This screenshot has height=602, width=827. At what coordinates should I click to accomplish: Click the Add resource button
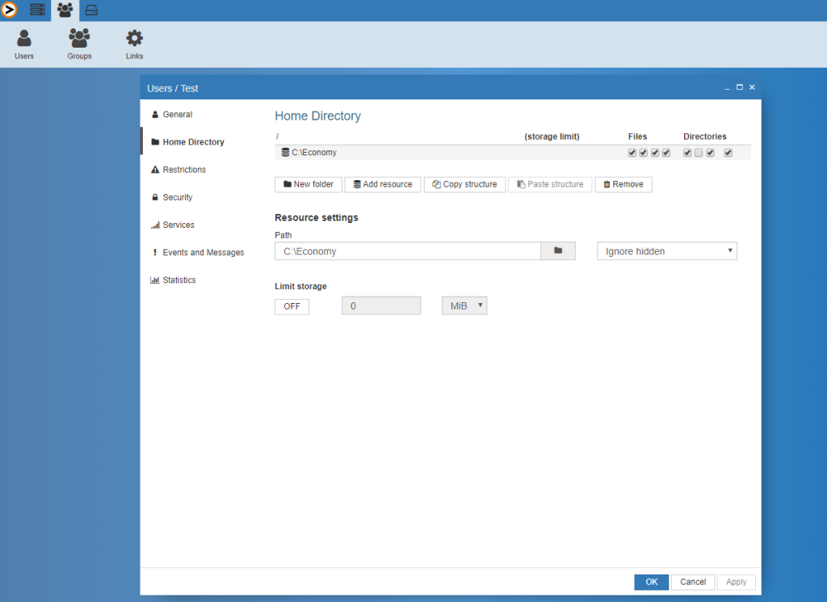382,184
